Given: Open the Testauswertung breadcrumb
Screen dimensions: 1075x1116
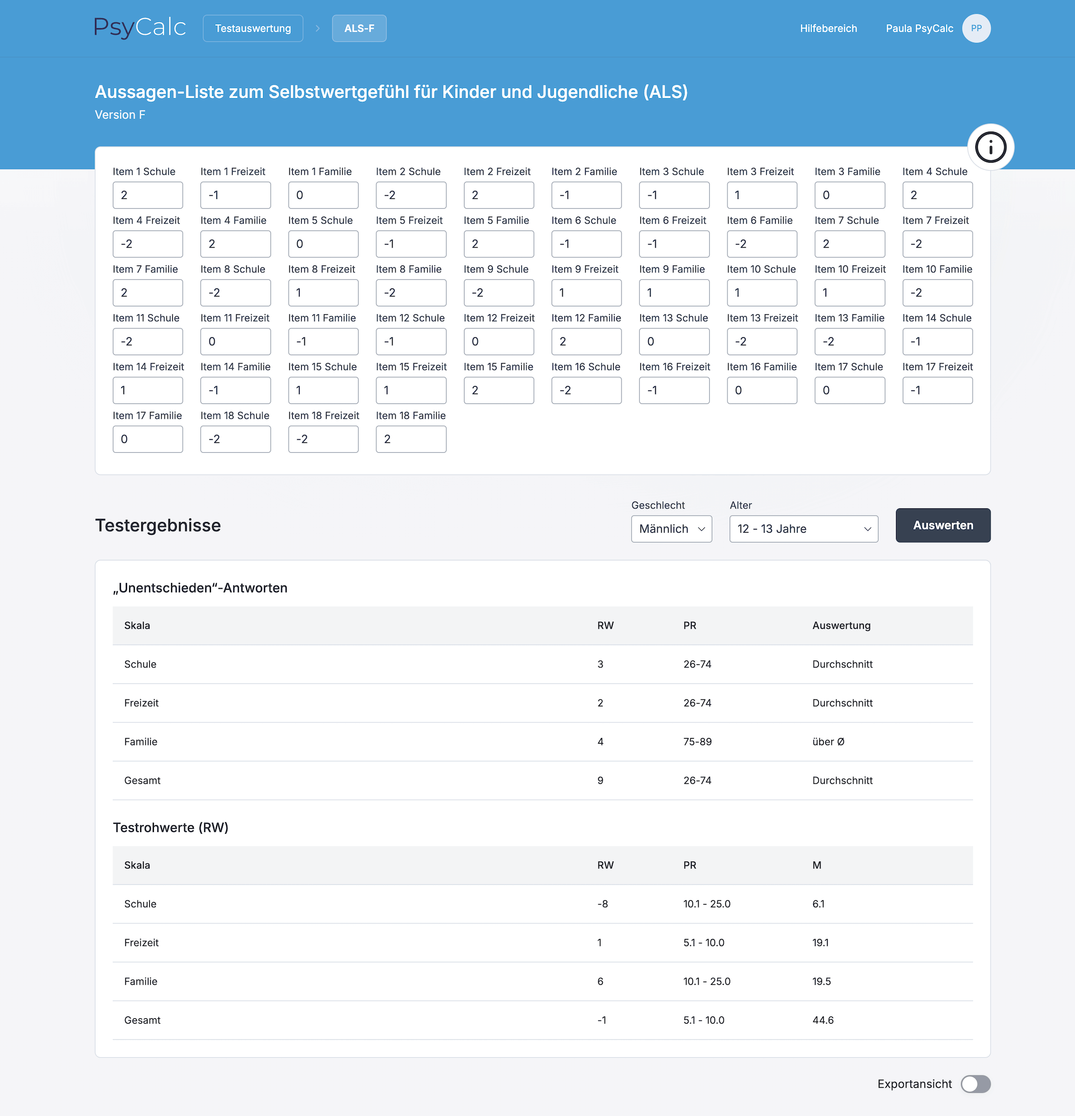Looking at the screenshot, I should point(253,28).
